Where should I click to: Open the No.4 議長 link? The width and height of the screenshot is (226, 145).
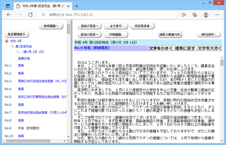pyautogui.click(x=21, y=89)
